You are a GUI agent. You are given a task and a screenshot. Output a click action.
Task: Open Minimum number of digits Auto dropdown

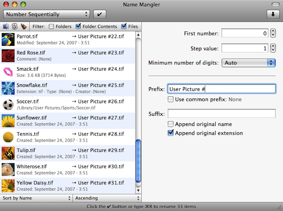pyautogui.click(x=248, y=62)
